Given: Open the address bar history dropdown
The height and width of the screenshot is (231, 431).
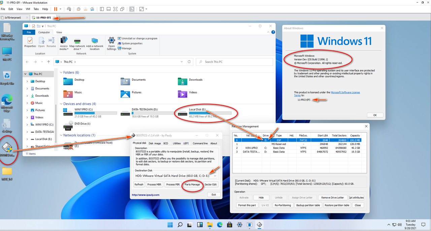Looking at the screenshot, I should coord(182,62).
